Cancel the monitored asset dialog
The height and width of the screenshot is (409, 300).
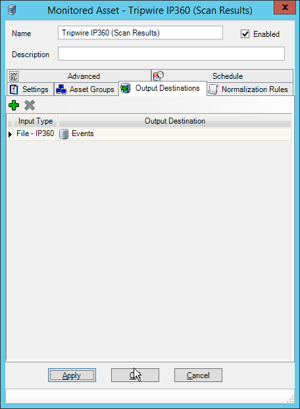point(198,375)
